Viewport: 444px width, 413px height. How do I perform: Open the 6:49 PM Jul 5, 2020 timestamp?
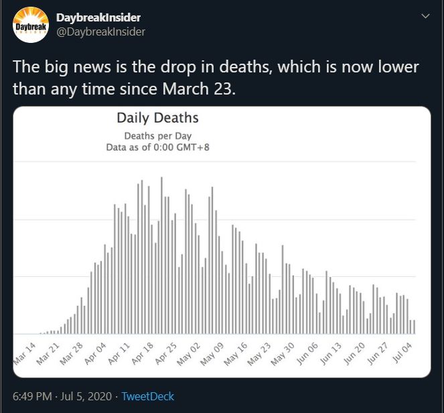click(62, 396)
